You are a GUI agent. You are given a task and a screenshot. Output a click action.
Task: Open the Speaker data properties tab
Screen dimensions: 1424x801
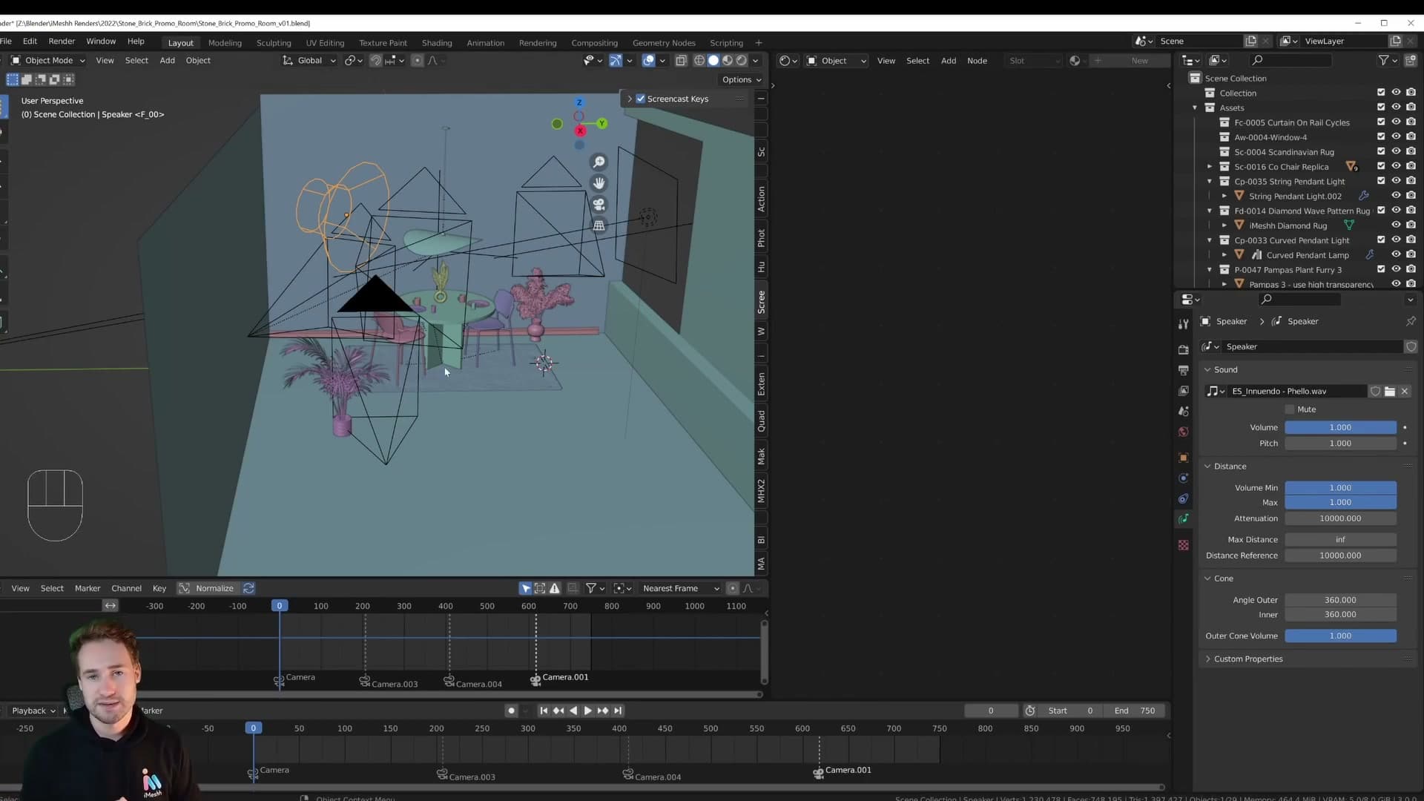coord(1183,519)
